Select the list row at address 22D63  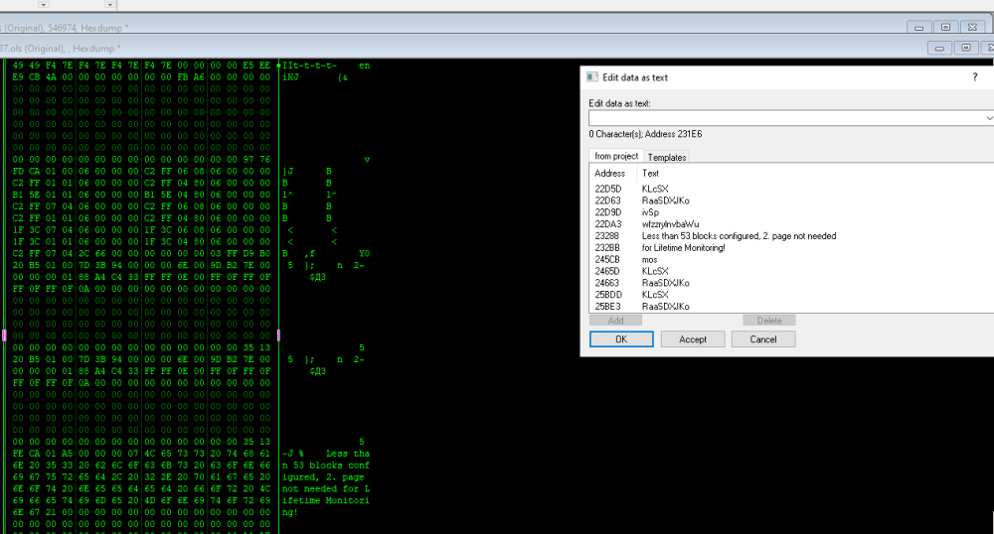tap(792, 200)
